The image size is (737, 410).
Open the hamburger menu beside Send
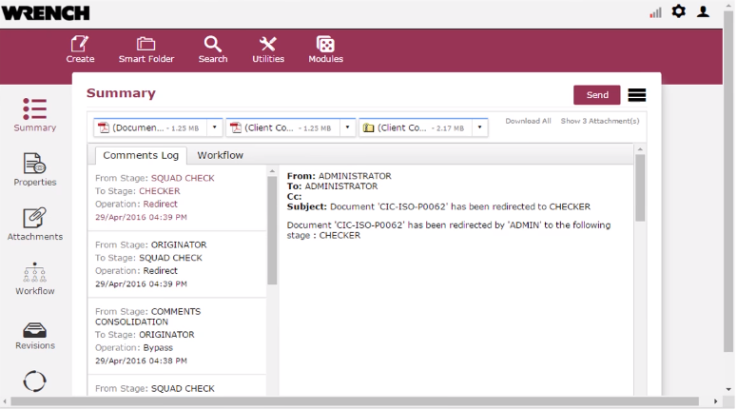637,95
